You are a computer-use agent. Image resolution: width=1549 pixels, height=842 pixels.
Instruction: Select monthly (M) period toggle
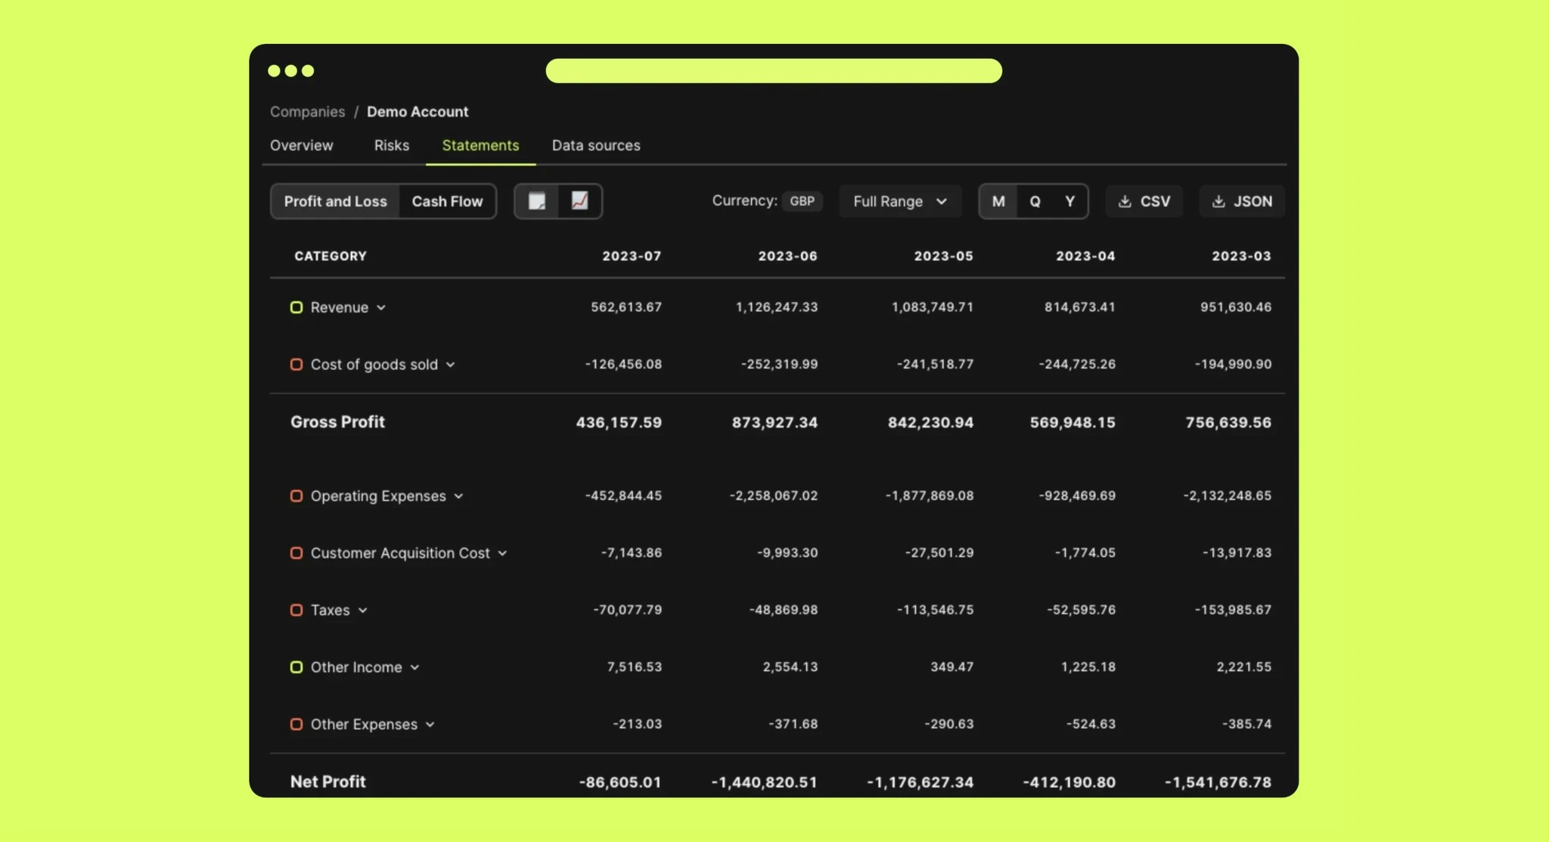pos(998,201)
